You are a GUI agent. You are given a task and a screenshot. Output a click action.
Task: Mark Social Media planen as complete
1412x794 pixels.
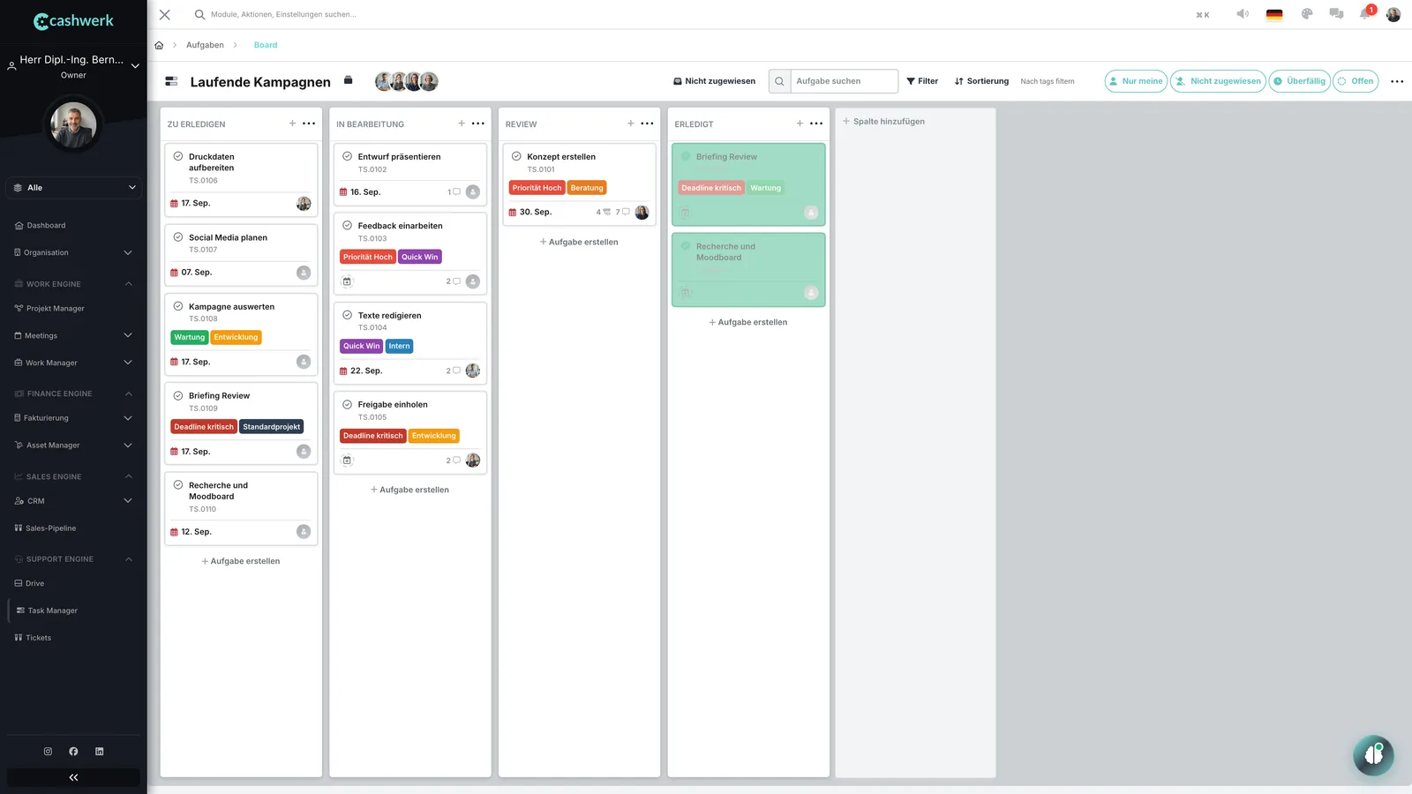point(178,237)
